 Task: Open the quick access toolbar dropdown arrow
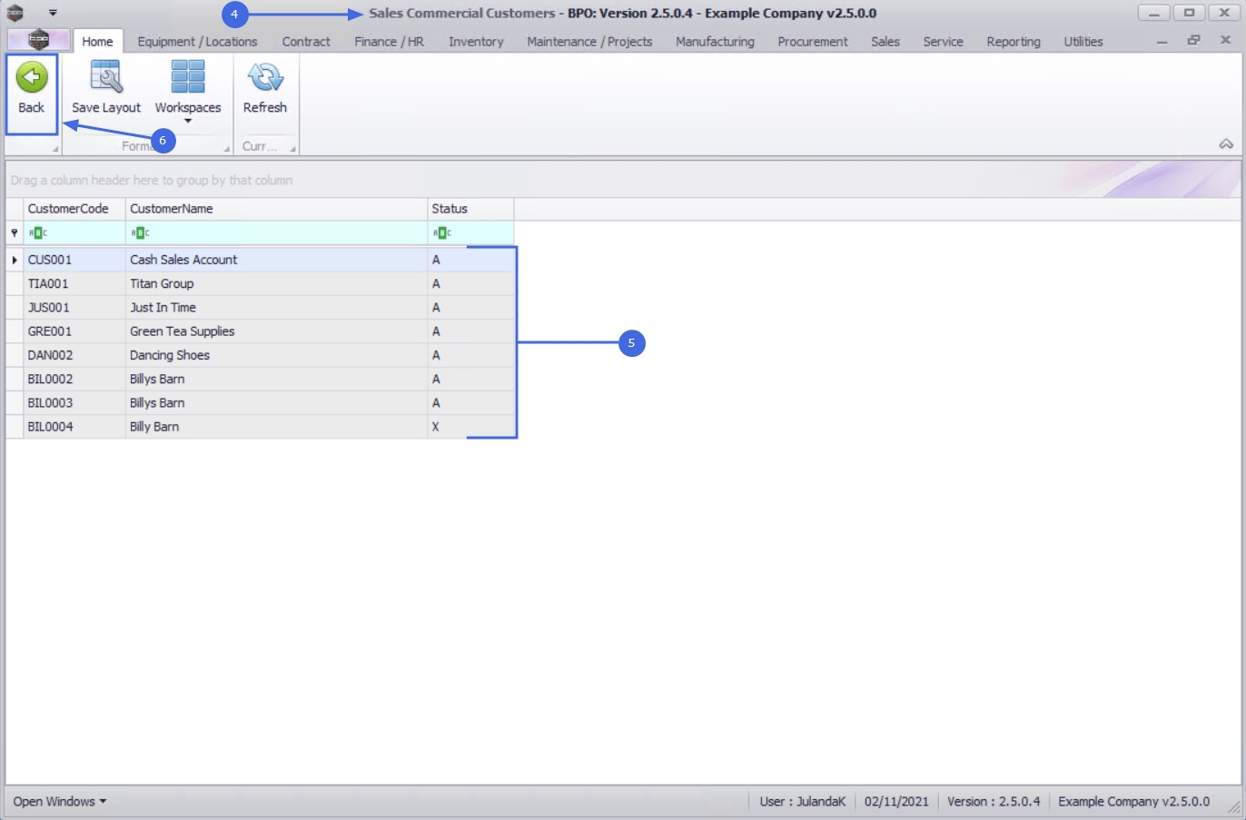pyautogui.click(x=53, y=13)
